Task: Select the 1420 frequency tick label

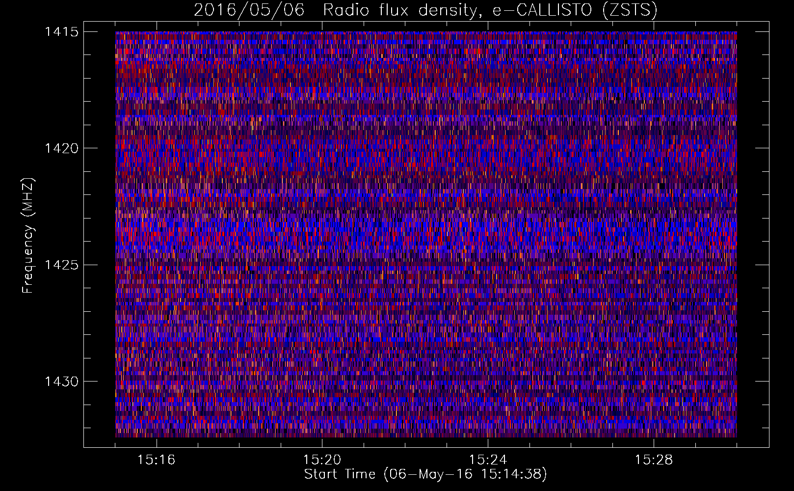Action: tap(62, 148)
